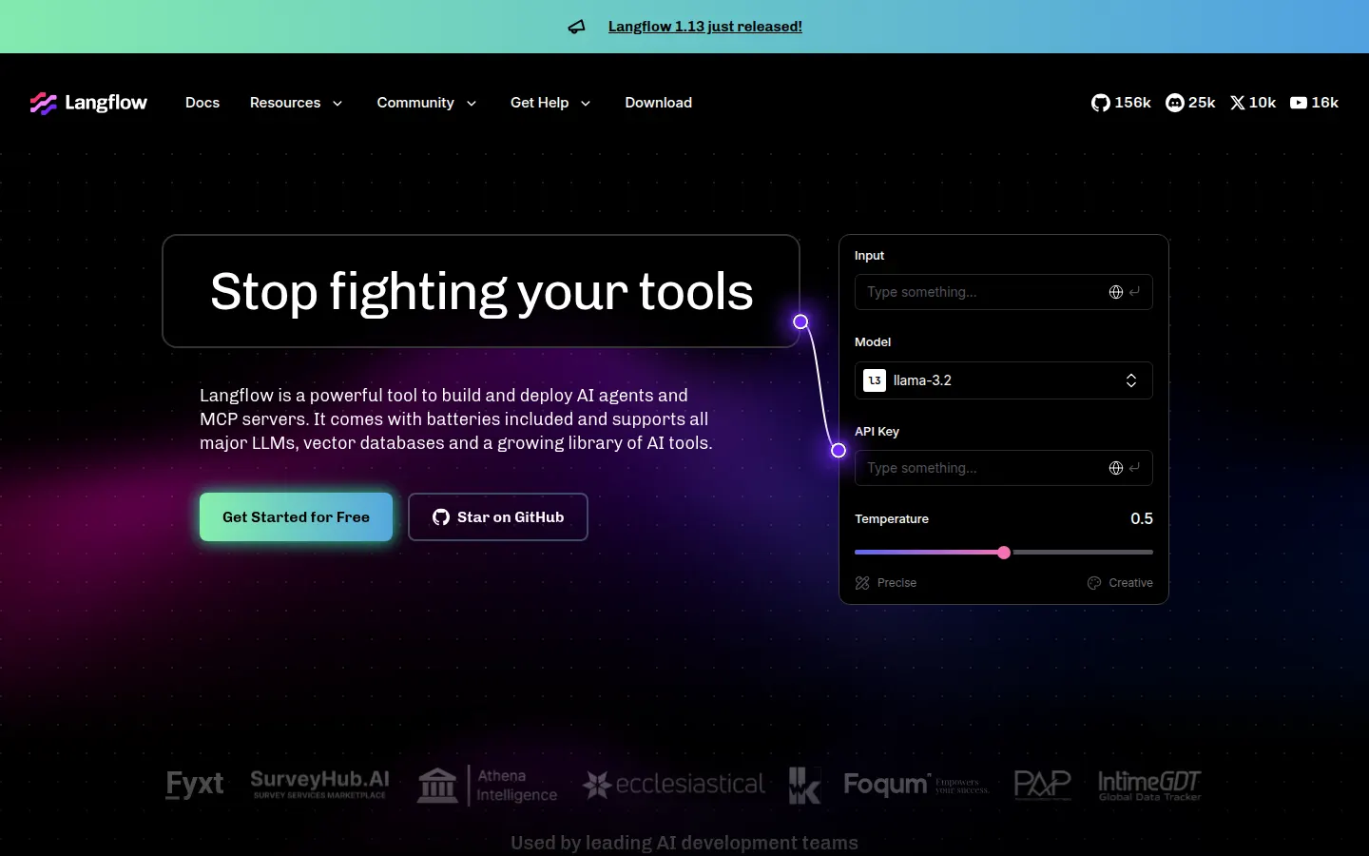Focus the API Key text field
This screenshot has width=1369, height=856.
tap(1004, 468)
